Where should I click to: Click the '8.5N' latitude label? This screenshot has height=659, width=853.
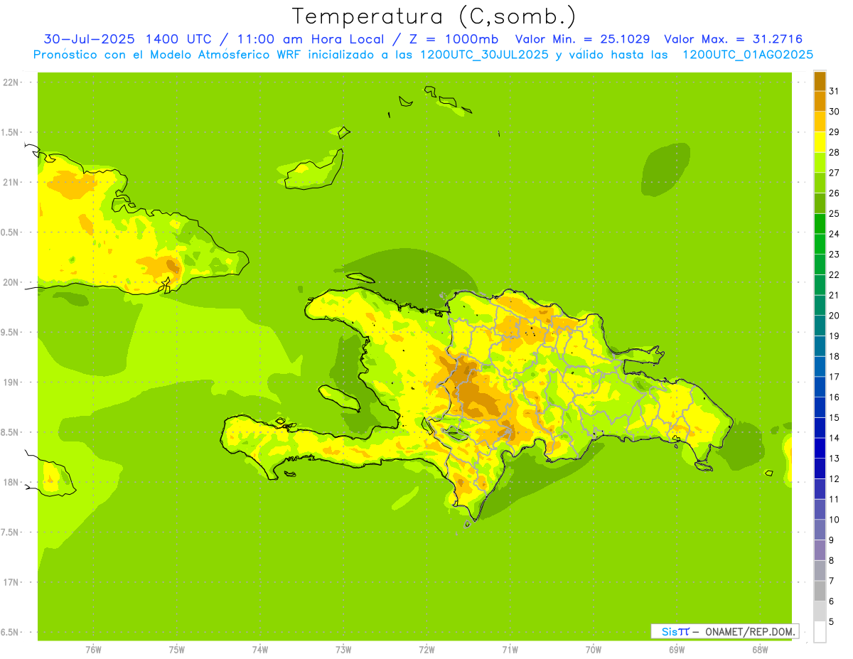pos(11,432)
